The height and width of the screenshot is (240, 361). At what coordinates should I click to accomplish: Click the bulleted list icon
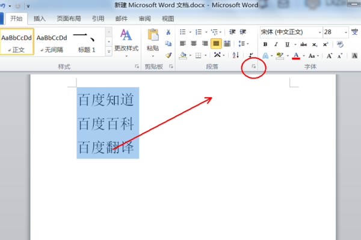(183, 32)
